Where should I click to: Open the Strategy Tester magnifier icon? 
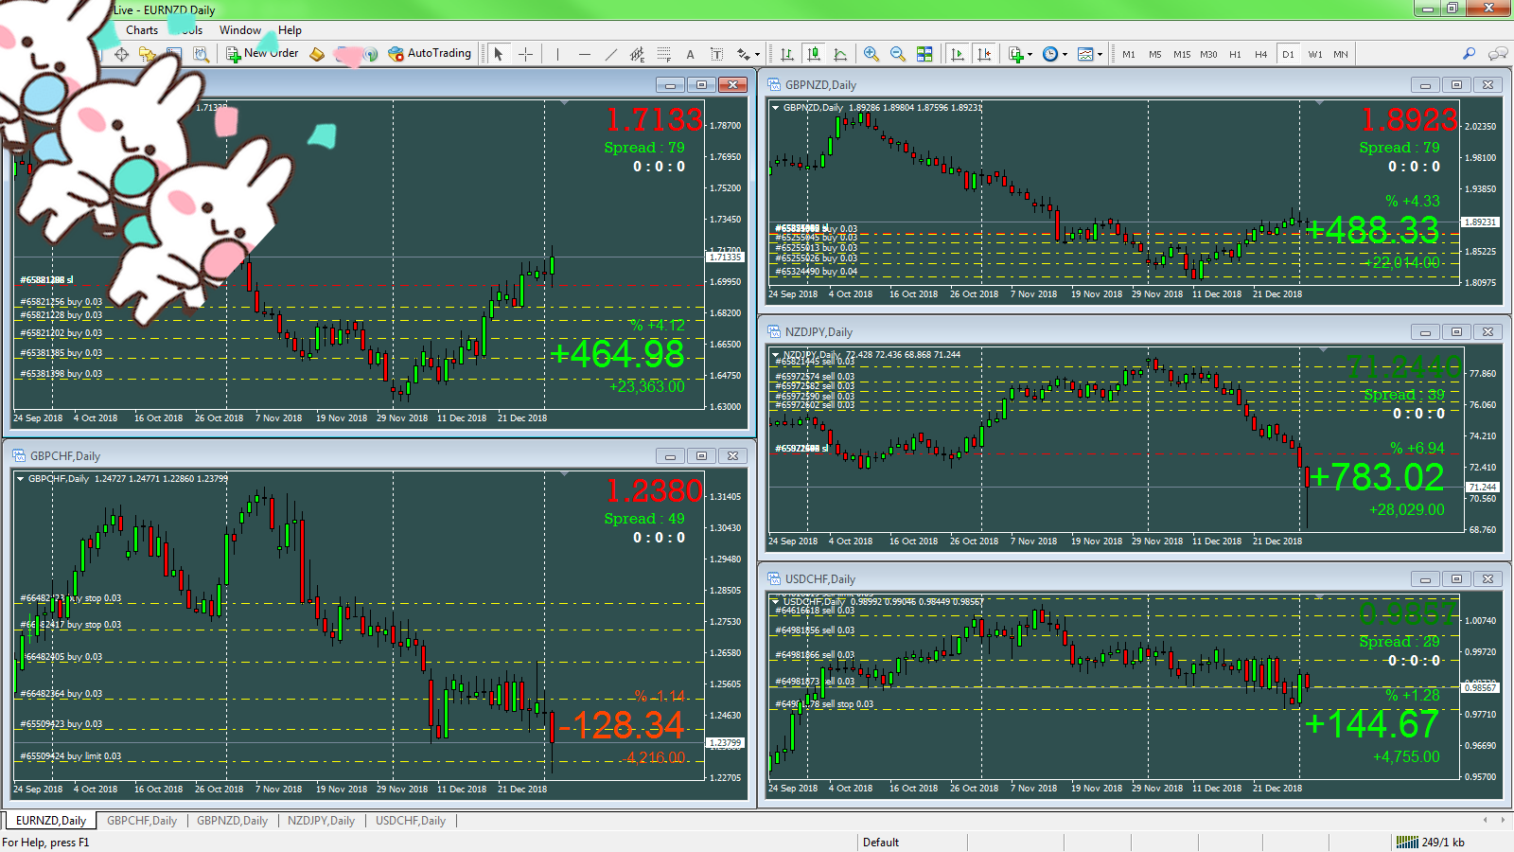pyautogui.click(x=200, y=54)
